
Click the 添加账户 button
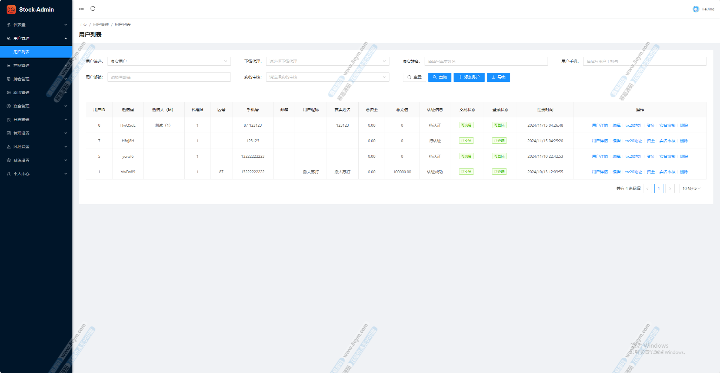coord(469,77)
